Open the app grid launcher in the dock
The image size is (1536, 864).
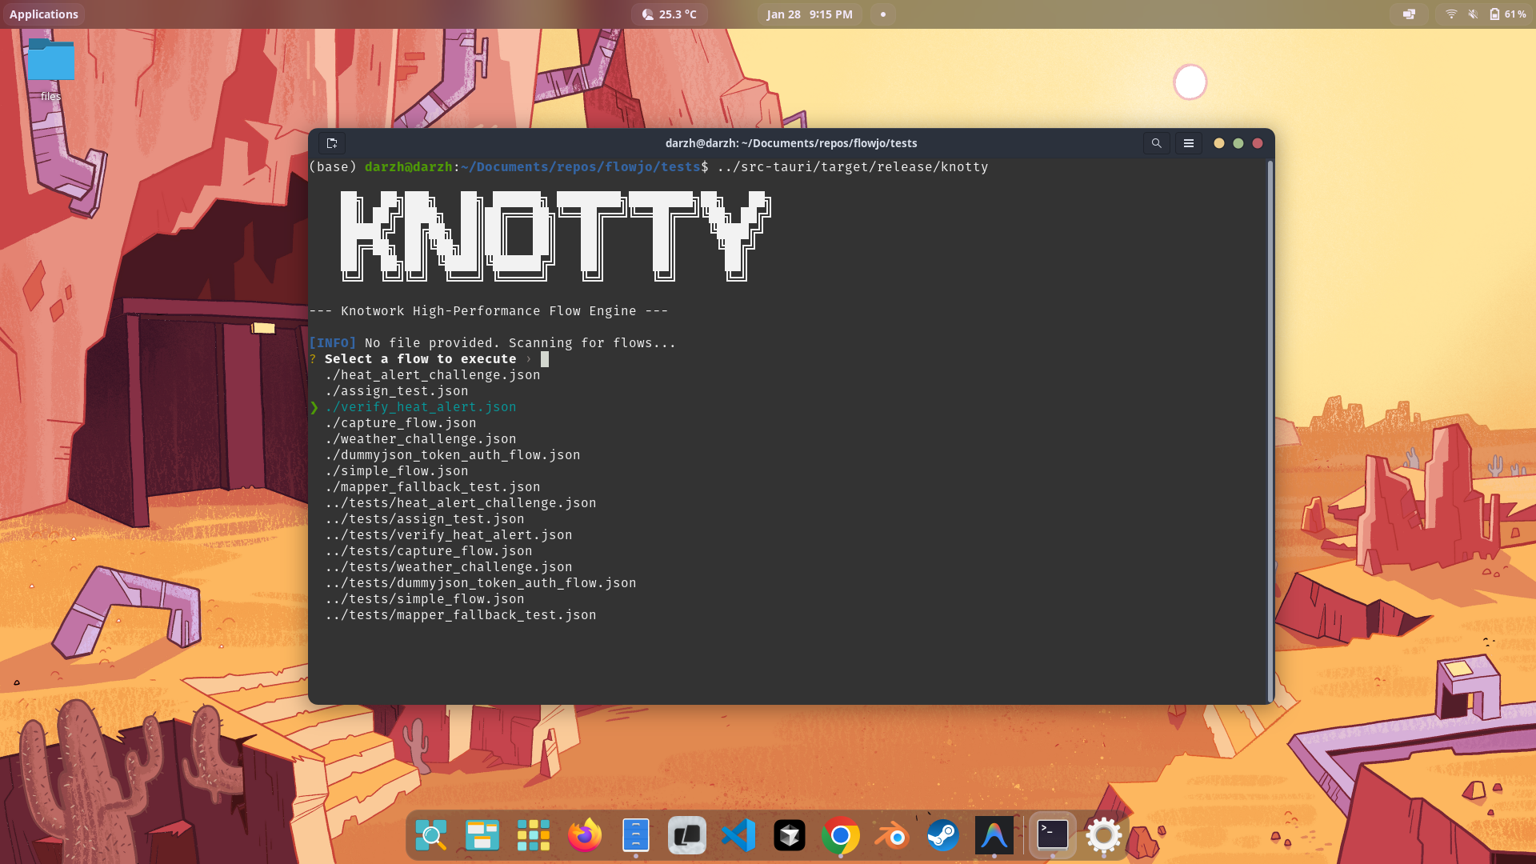click(x=534, y=834)
